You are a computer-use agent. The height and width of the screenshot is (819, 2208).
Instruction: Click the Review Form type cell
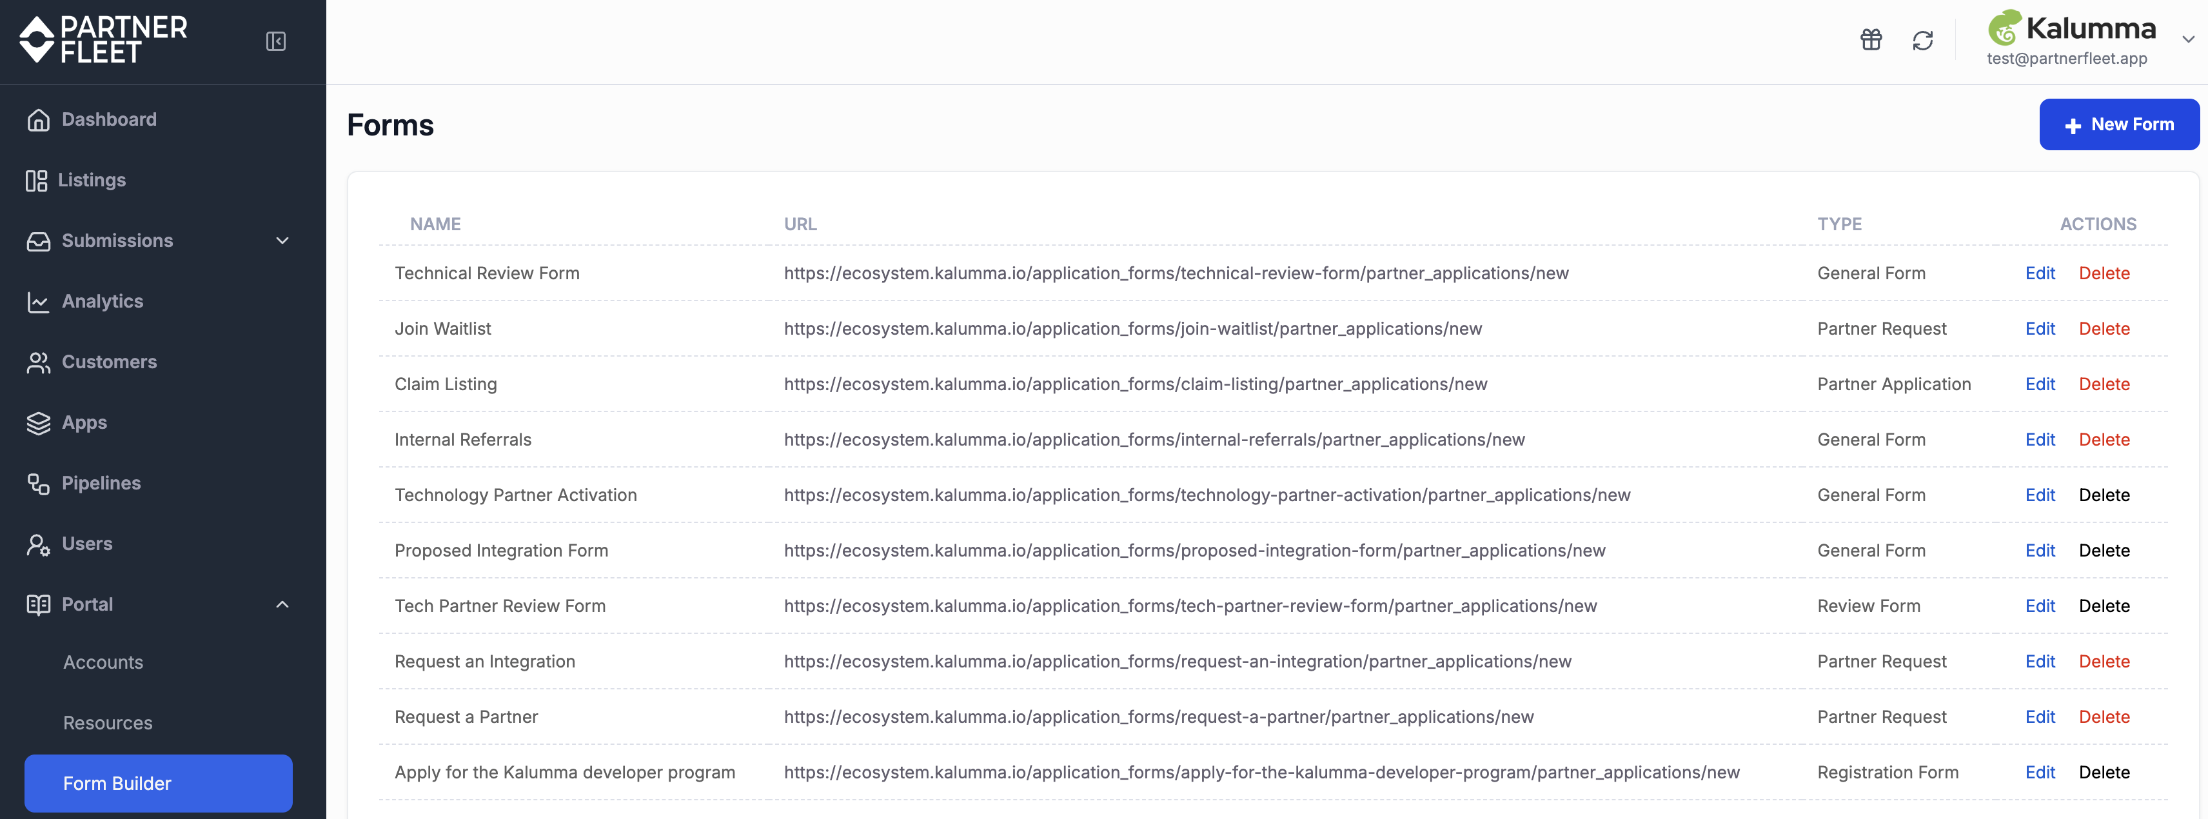click(x=1869, y=606)
